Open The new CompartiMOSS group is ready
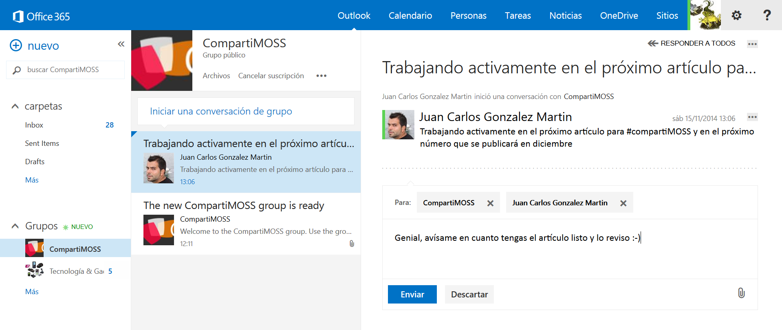 coord(246,224)
